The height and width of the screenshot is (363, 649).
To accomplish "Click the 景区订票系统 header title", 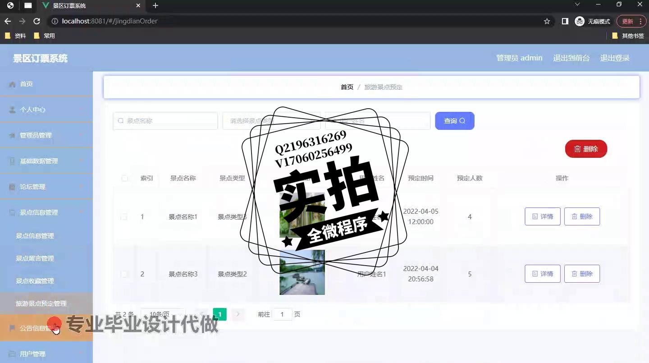I will 40,58.
